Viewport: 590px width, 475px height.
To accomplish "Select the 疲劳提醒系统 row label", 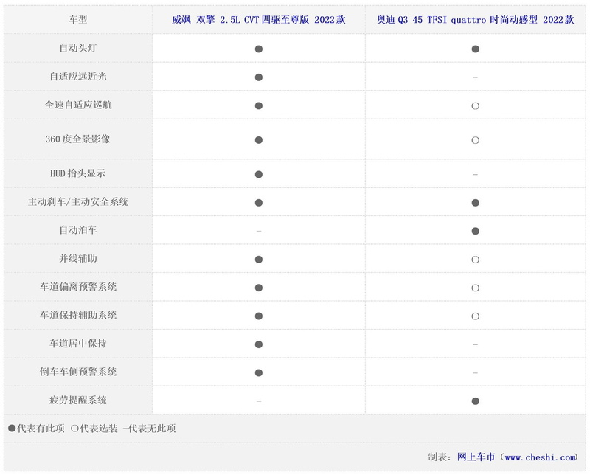I will tap(78, 401).
